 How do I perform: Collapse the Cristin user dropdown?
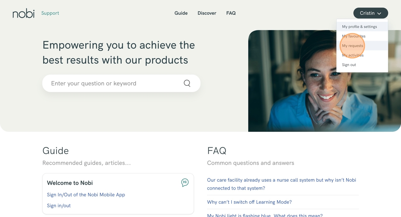click(x=371, y=13)
